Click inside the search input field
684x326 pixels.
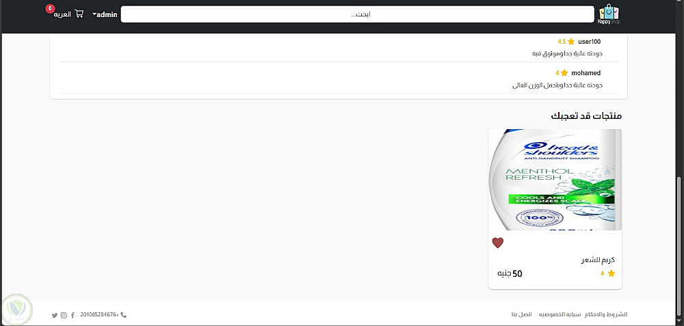tap(357, 14)
